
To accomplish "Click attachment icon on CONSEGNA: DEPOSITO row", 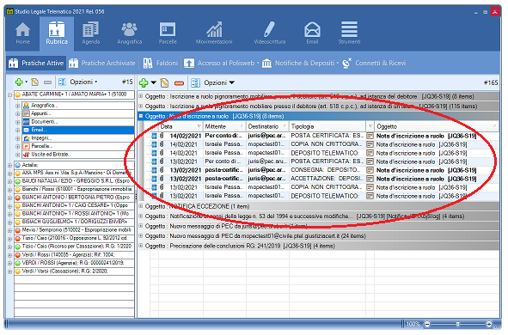I will click(x=162, y=170).
